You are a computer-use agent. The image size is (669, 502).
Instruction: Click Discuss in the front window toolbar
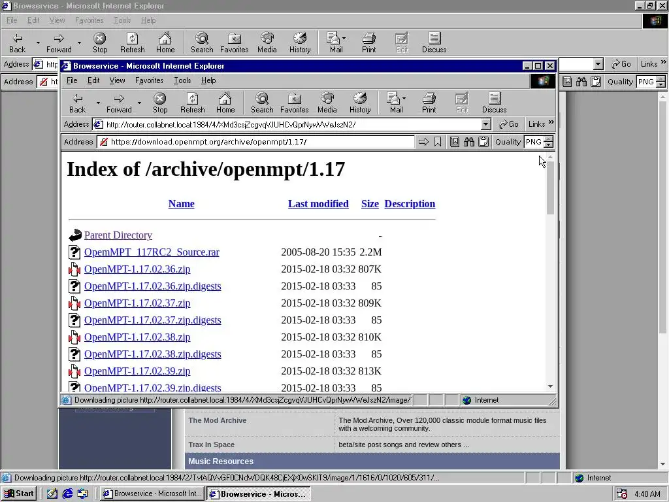495,103
